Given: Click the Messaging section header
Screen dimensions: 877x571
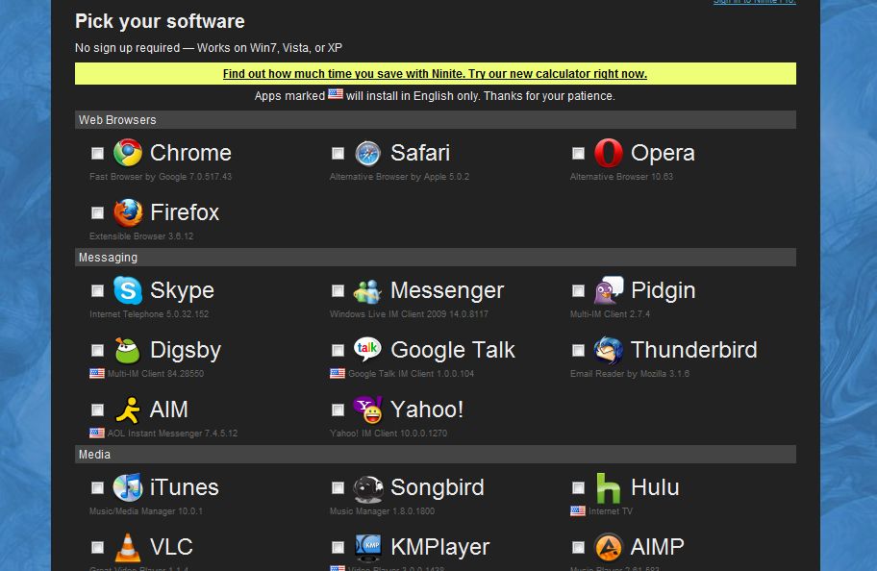Looking at the screenshot, I should (436, 258).
